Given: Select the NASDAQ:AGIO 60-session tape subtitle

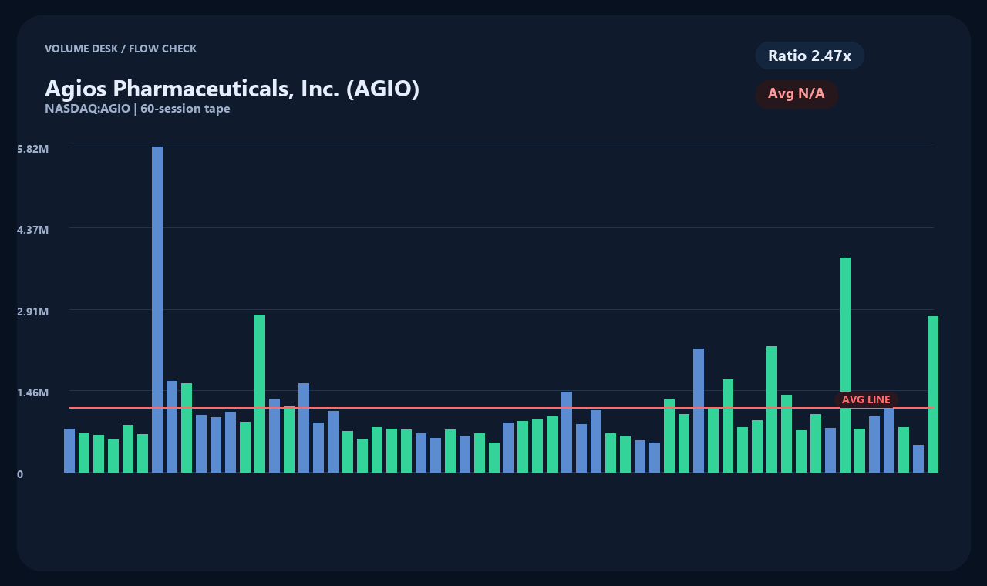Looking at the screenshot, I should pyautogui.click(x=137, y=109).
